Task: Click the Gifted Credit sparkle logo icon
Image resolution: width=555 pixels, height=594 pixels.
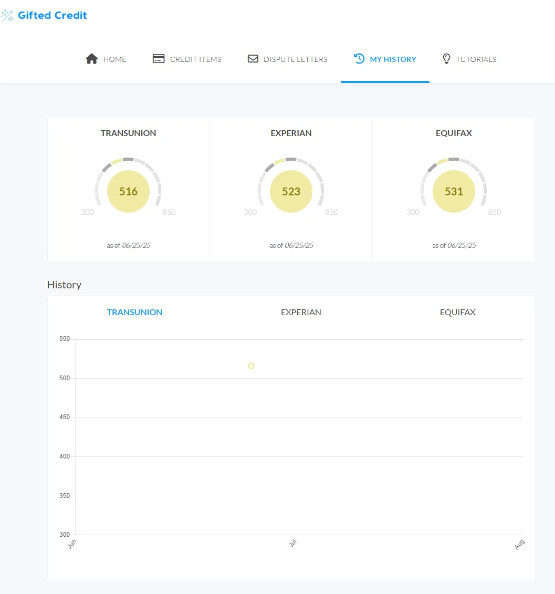Action: pos(7,16)
